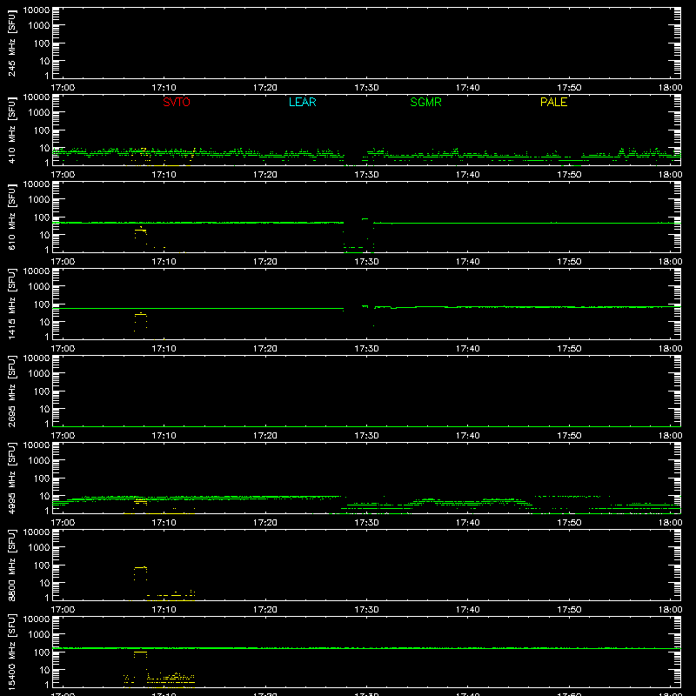Select the '2695 MHz [SFU]' axis title
696x696 pixels.
(x=12, y=391)
